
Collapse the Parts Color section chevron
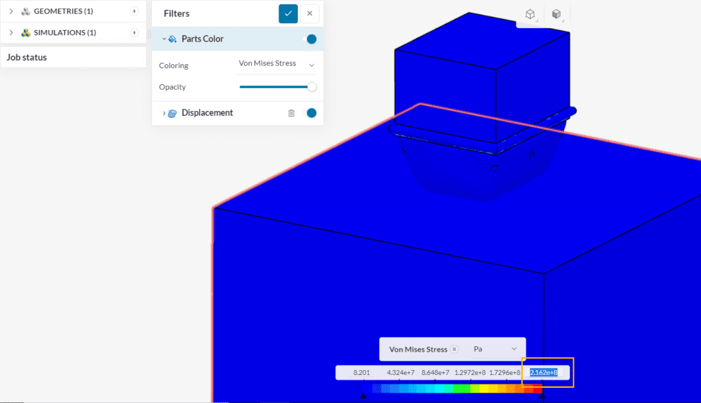(164, 39)
